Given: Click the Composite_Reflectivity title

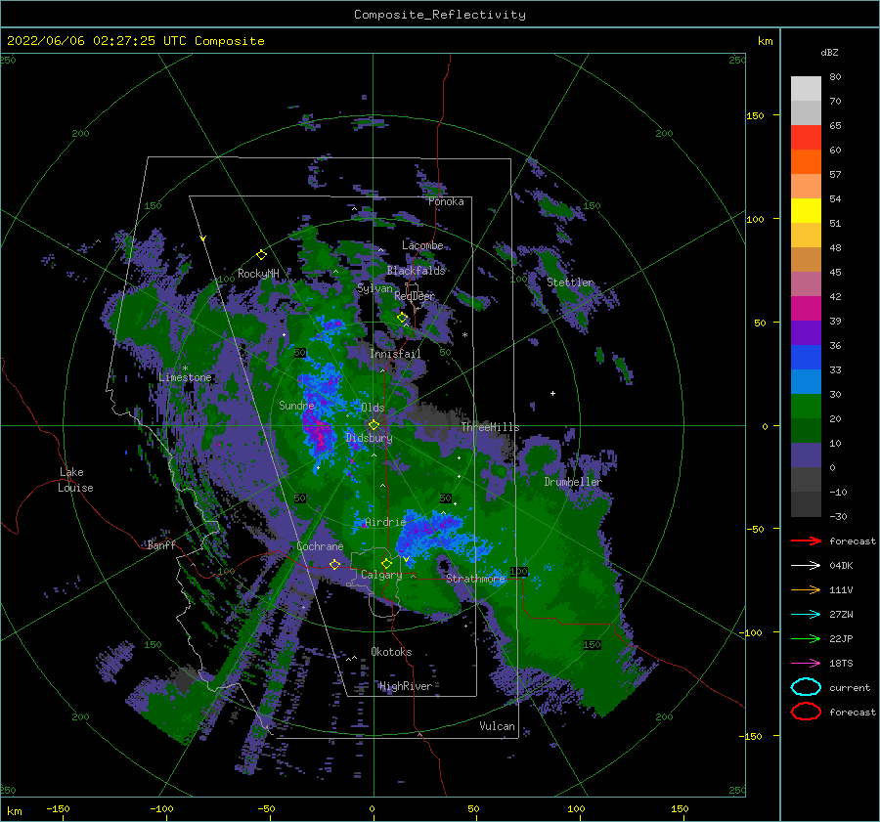Looking at the screenshot, I should coord(439,15).
